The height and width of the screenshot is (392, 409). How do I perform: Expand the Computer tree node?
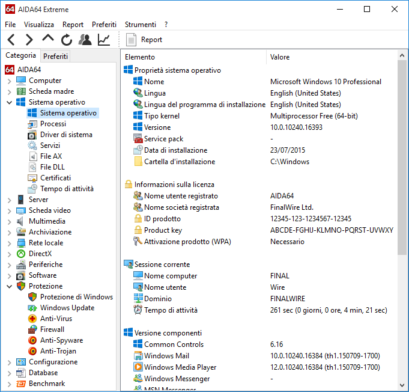coord(10,81)
